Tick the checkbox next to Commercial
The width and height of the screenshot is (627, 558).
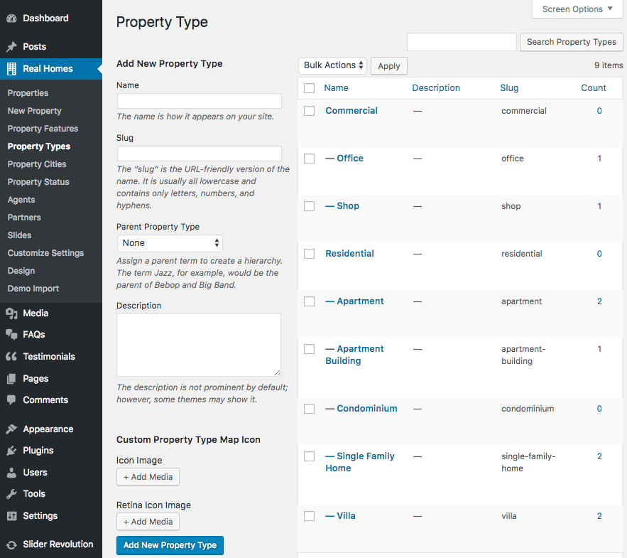(309, 111)
